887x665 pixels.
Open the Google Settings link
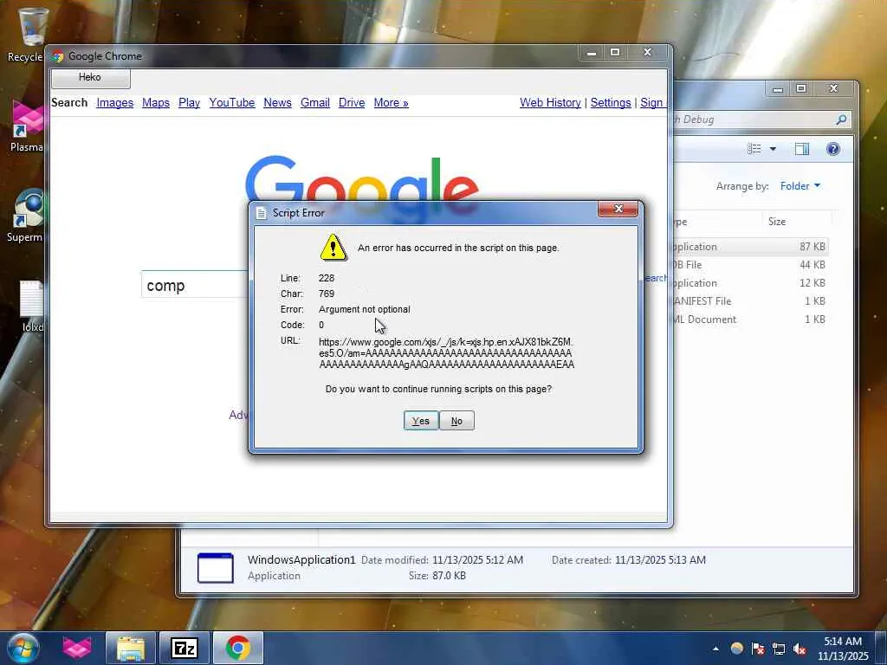611,103
